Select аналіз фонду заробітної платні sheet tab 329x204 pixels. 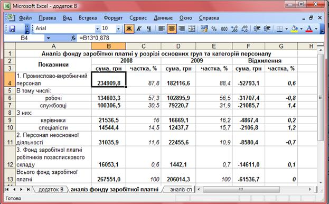tap(115, 190)
